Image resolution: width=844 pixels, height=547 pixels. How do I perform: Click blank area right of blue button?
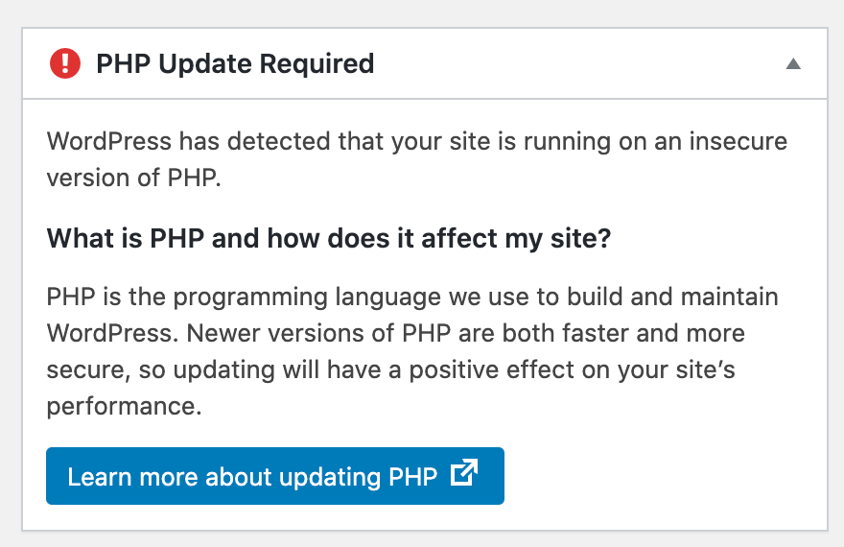pyautogui.click(x=662, y=476)
